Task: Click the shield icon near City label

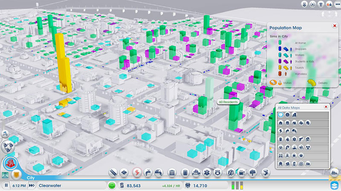Action: click(16, 174)
